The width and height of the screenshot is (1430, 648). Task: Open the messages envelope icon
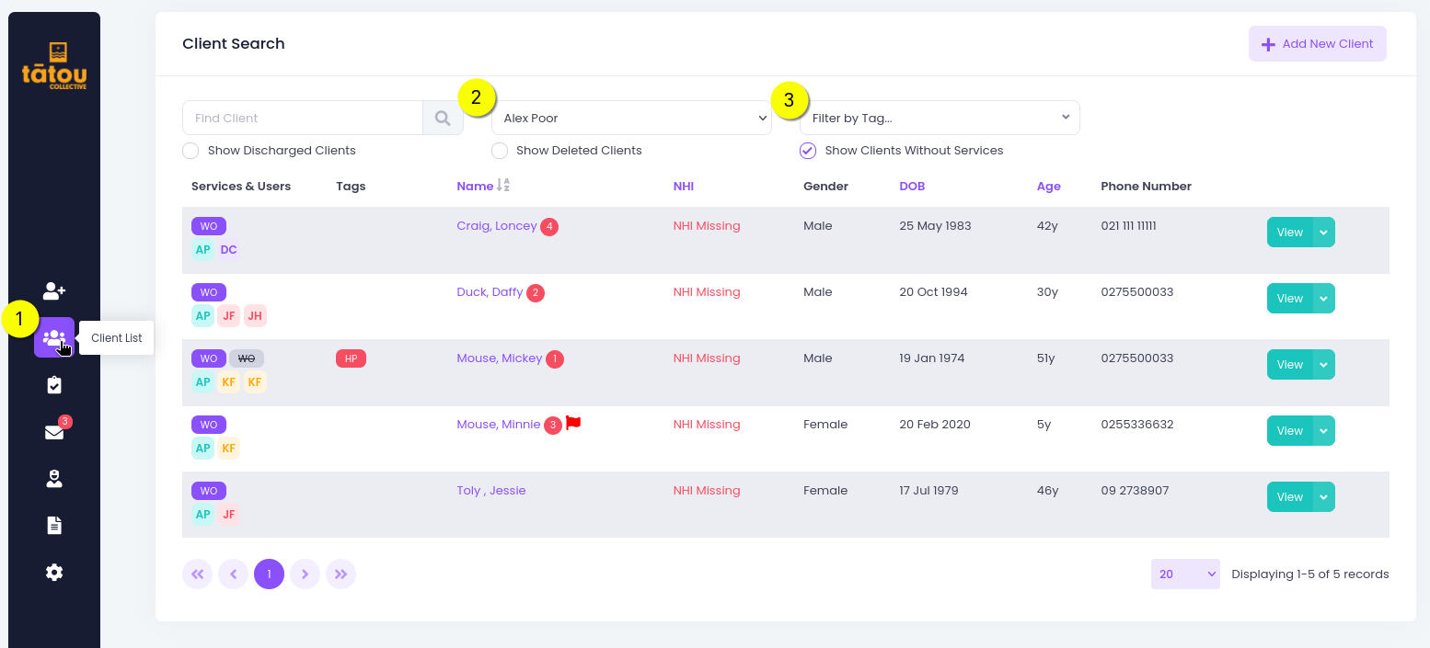[x=54, y=432]
